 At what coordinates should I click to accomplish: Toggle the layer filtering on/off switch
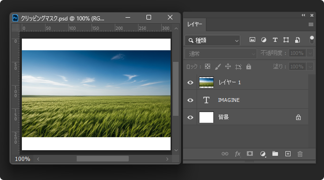pos(312,40)
